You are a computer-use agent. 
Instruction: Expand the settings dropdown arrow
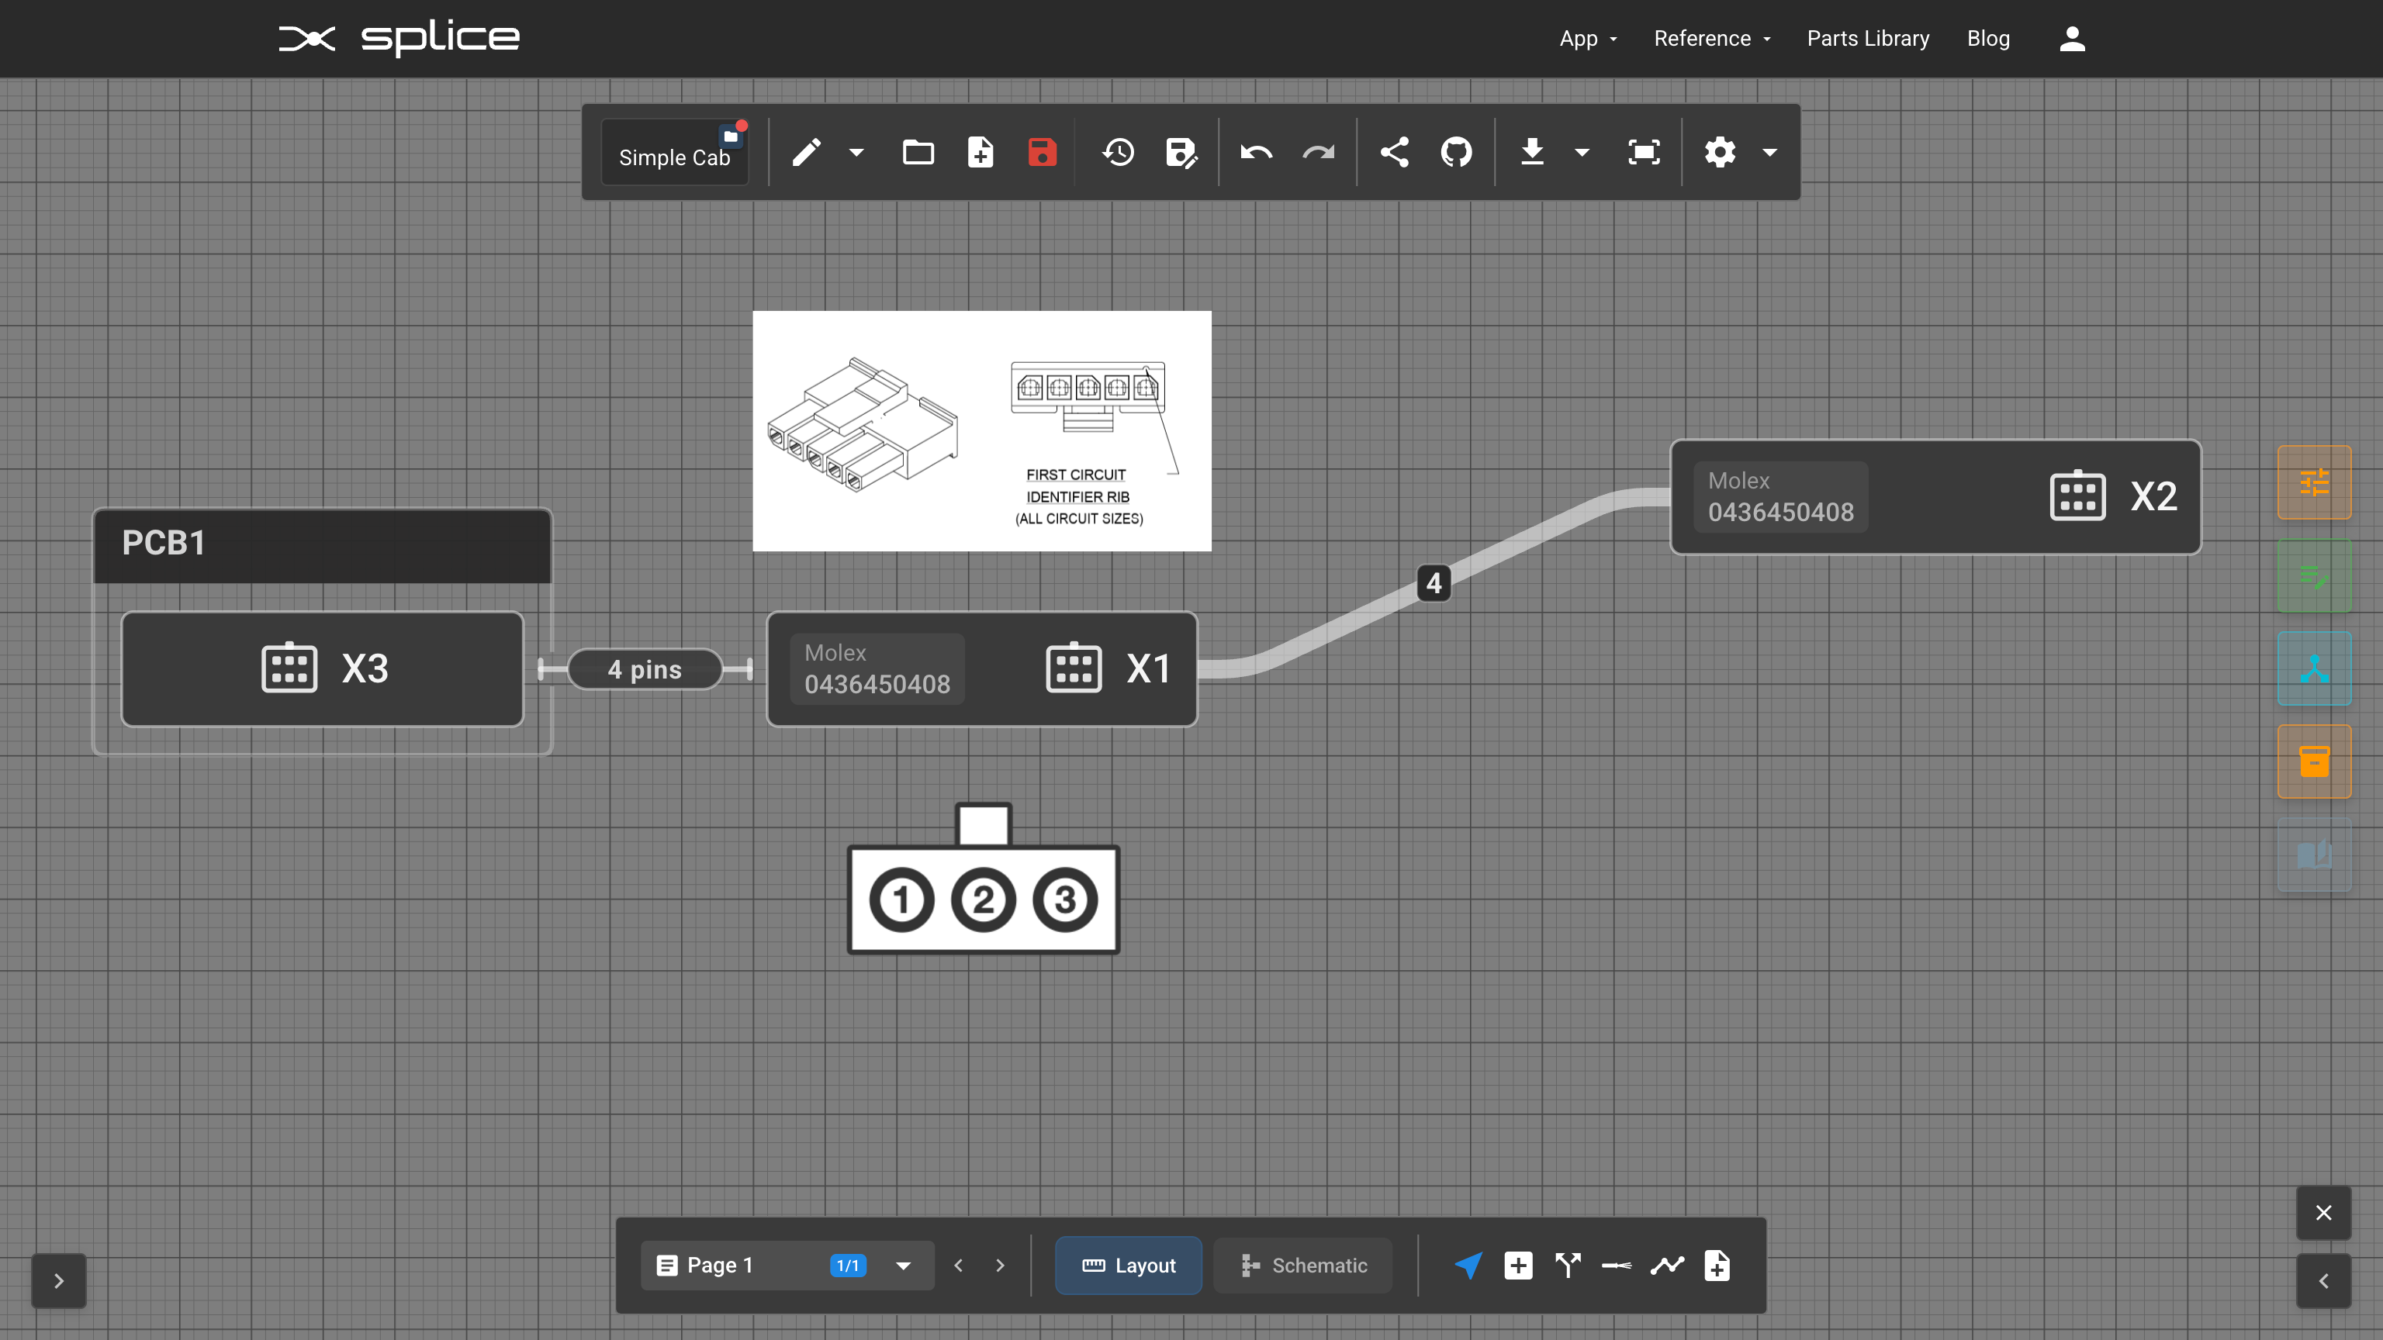[x=1769, y=153]
